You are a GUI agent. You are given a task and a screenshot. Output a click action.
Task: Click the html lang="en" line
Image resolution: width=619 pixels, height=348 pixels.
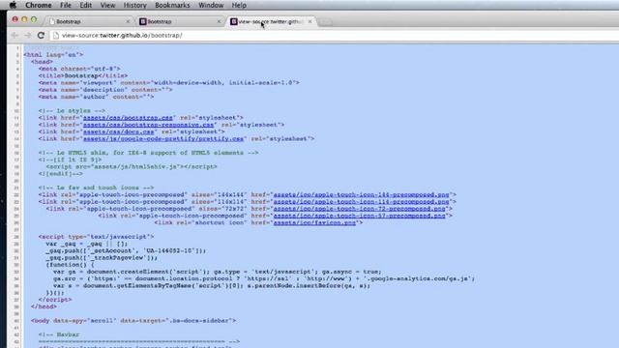coord(53,55)
